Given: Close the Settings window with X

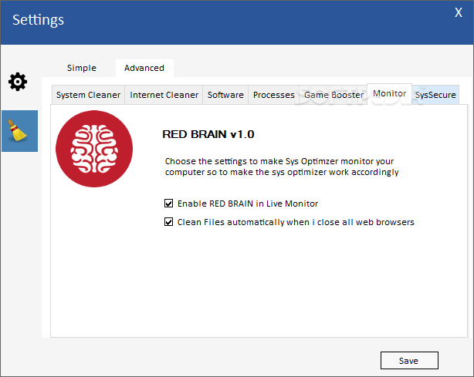Looking at the screenshot, I should pyautogui.click(x=459, y=12).
